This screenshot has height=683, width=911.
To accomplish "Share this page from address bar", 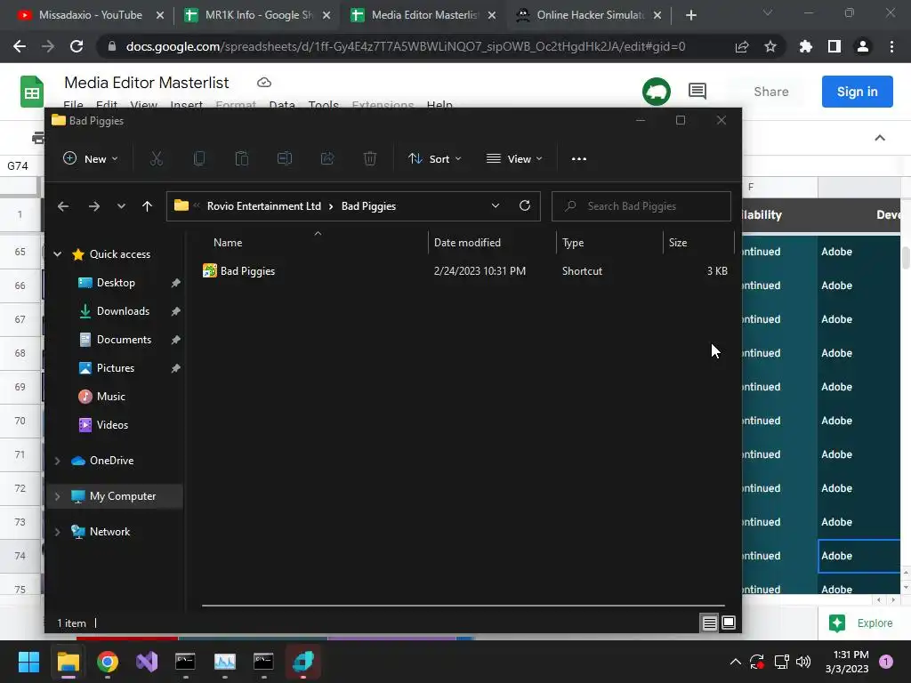I will [x=742, y=46].
